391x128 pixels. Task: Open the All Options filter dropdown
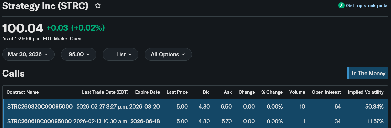168,54
